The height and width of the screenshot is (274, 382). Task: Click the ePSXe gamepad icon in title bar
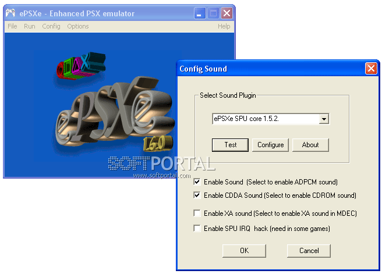[x=10, y=13]
